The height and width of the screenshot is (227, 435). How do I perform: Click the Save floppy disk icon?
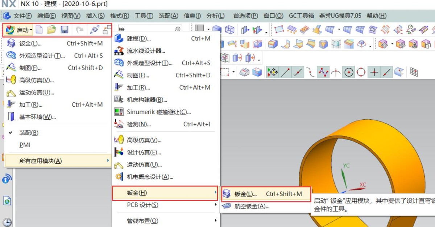tap(65, 30)
